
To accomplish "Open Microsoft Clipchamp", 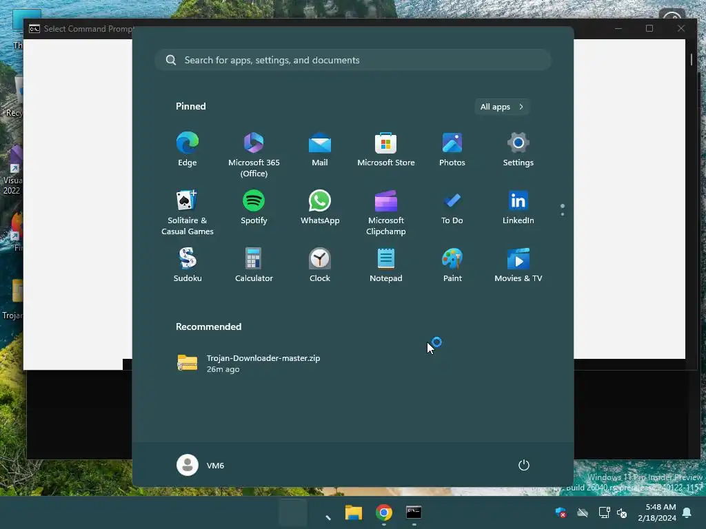I will pos(386,212).
